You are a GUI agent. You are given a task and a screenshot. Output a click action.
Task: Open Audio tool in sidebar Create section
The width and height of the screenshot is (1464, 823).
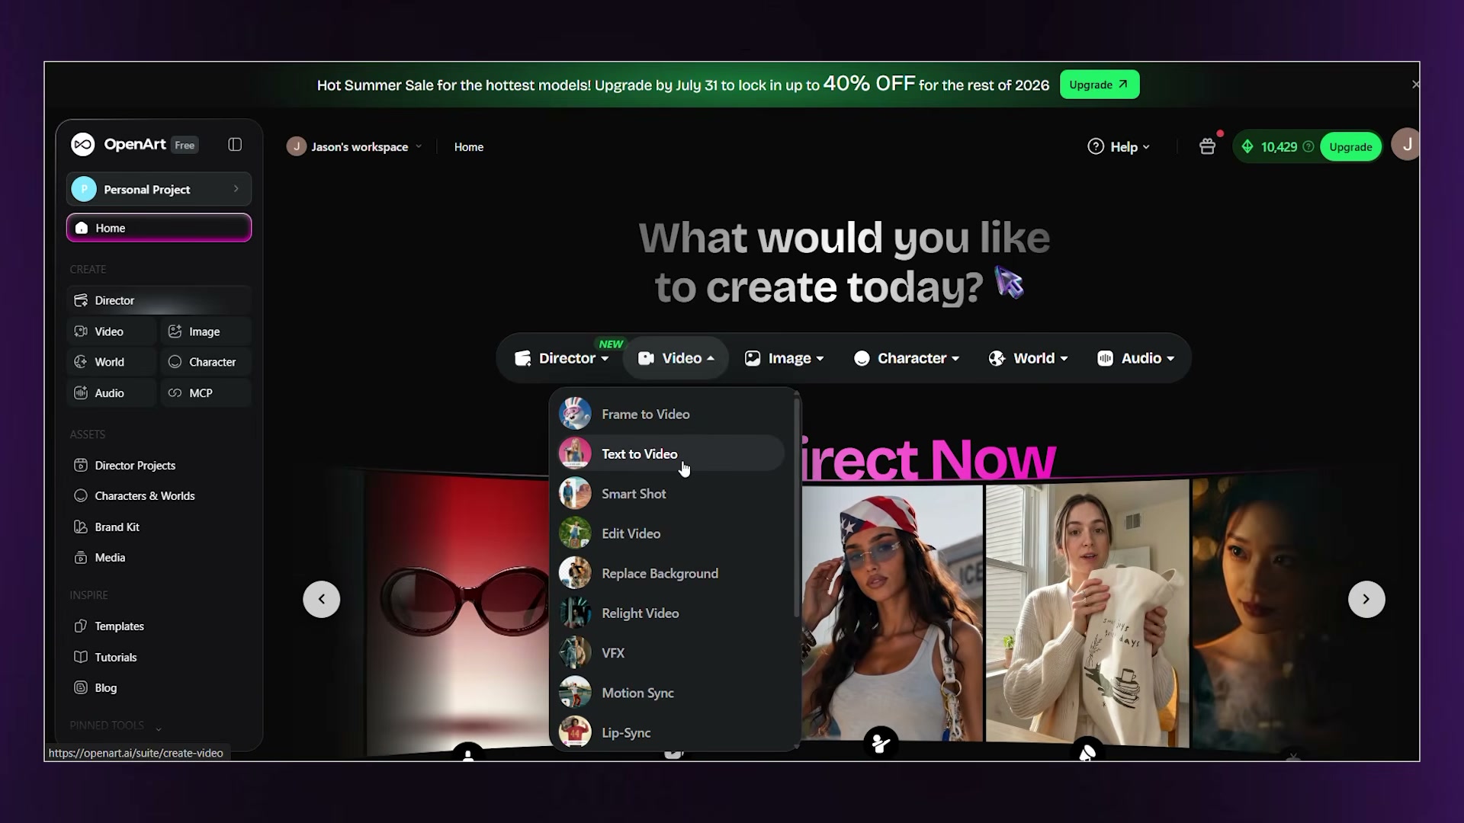pyautogui.click(x=111, y=393)
